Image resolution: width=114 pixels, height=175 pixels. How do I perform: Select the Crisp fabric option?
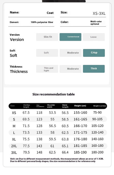coord(94,53)
